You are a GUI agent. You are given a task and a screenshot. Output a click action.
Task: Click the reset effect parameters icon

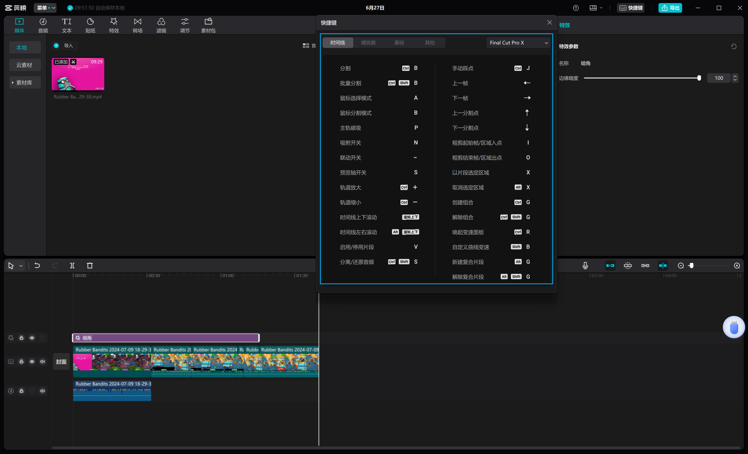tap(734, 46)
